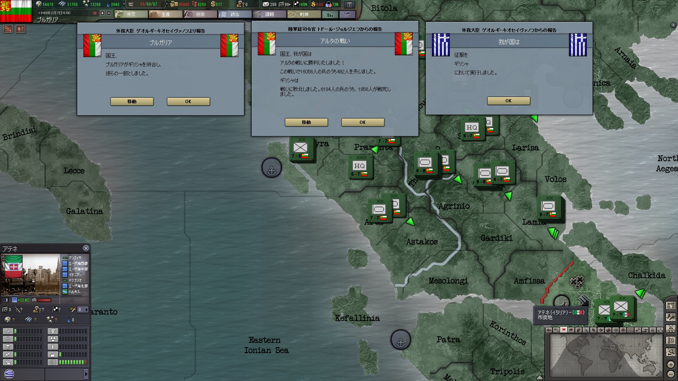Open the main menu list icon

pos(349,5)
